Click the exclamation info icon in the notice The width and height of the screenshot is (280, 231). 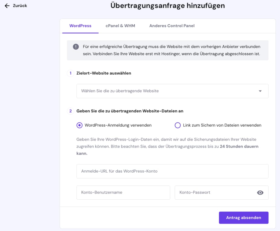76,47
